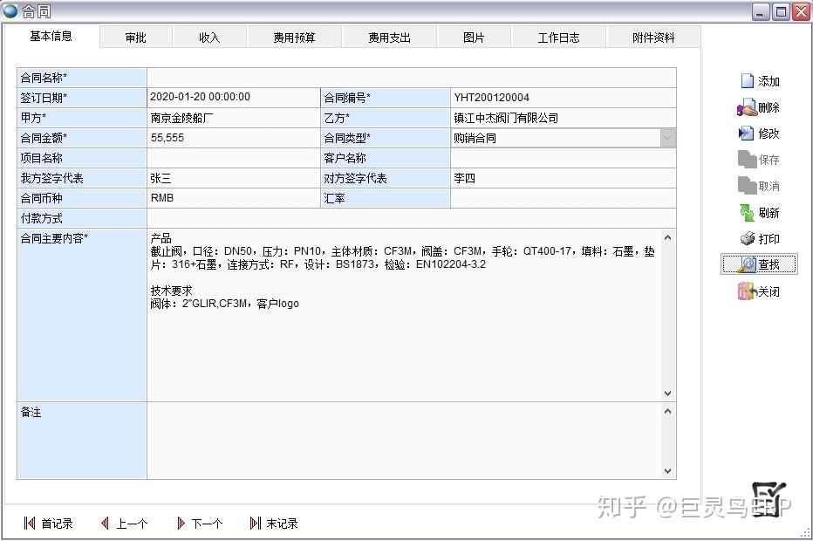Viewport: 813px width, 541px height.
Task: Open the 图片 tab
Action: [474, 38]
